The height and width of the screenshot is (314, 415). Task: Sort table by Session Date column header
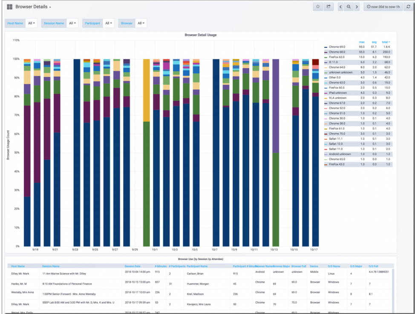click(x=132, y=266)
